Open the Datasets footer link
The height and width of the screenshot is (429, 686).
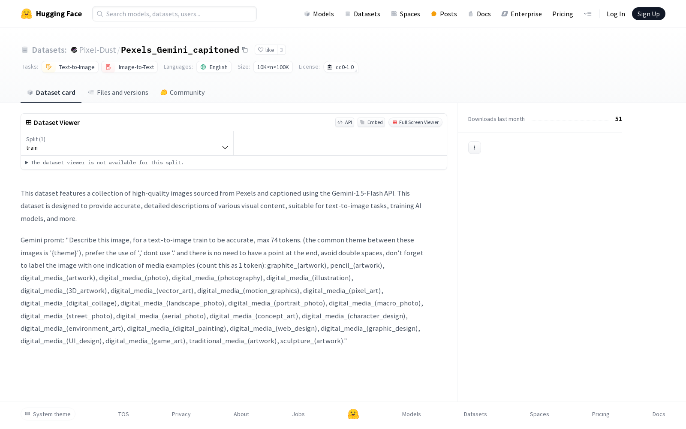475,414
